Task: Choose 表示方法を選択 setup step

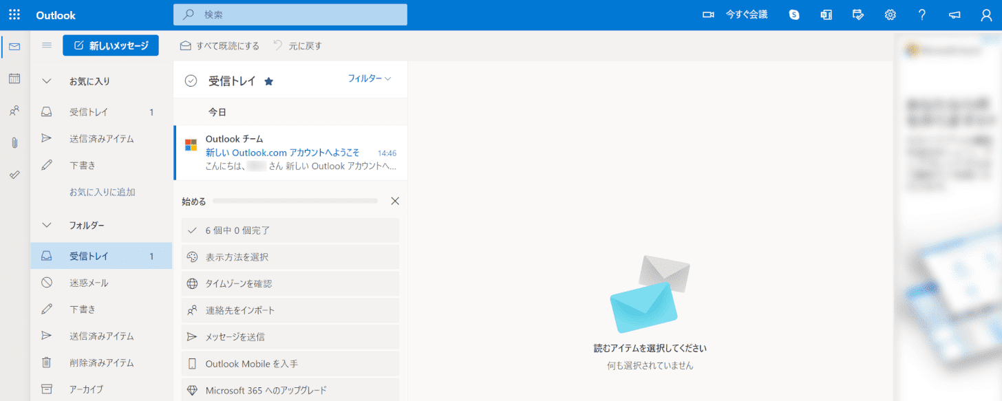Action: [290, 257]
